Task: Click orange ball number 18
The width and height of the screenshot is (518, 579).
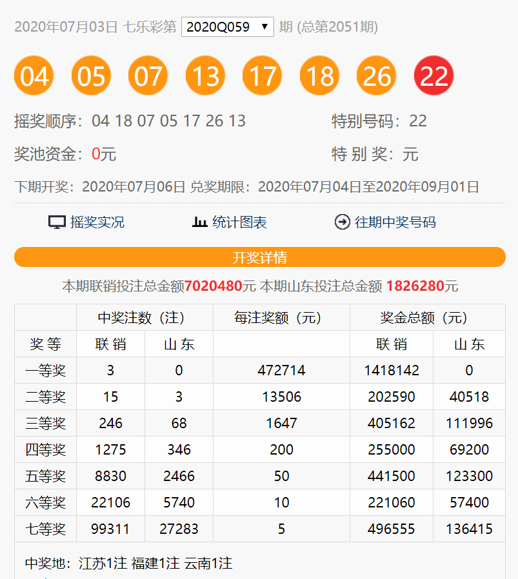Action: pyautogui.click(x=319, y=75)
